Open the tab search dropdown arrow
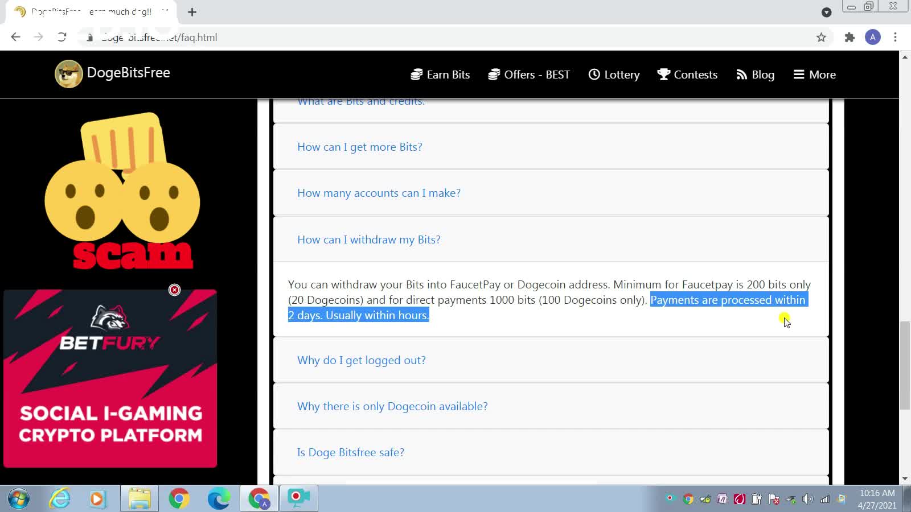 (x=827, y=12)
